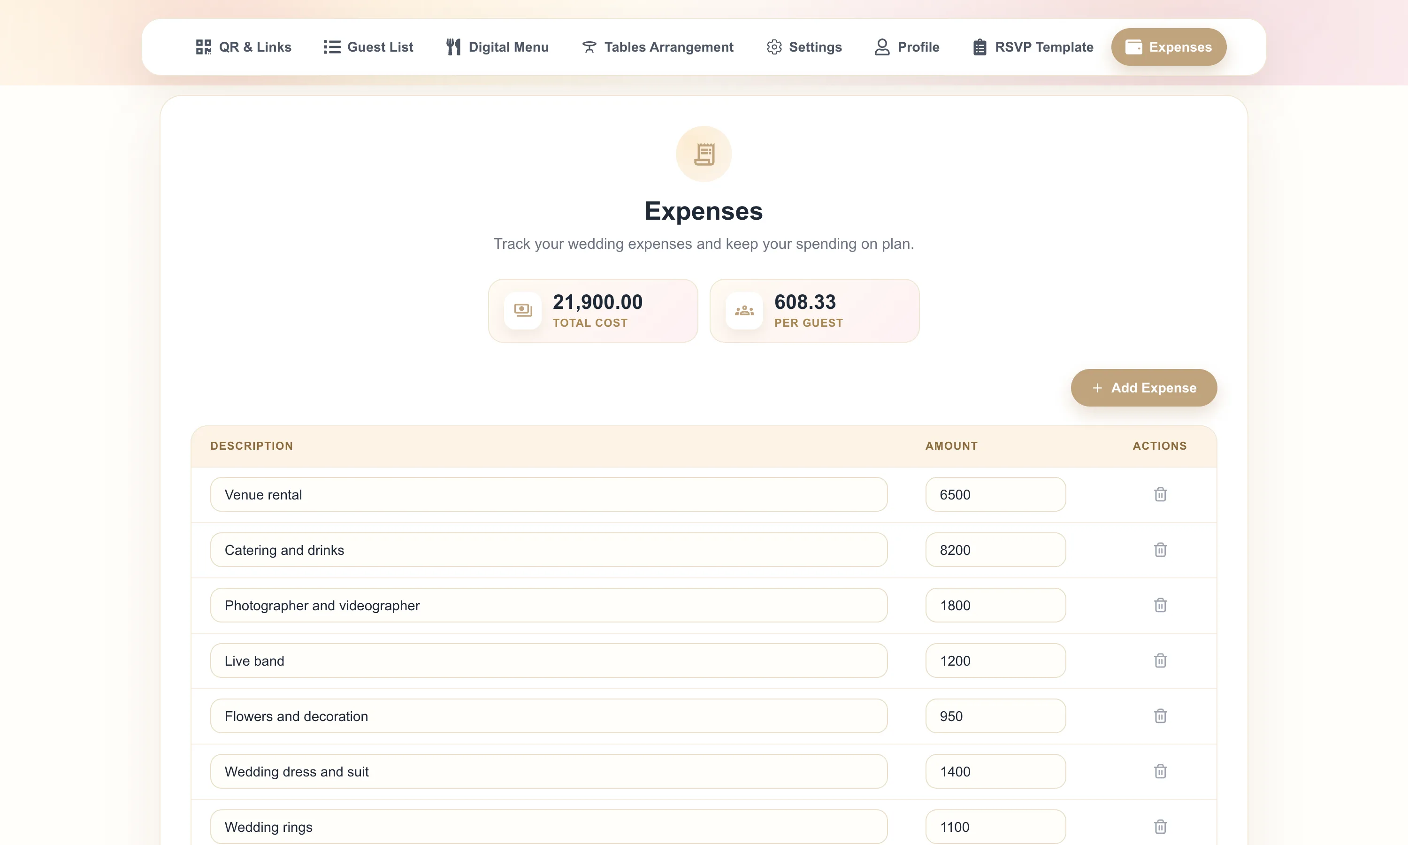Image resolution: width=1408 pixels, height=845 pixels.
Task: Open the Digital Menu tab
Action: pyautogui.click(x=497, y=46)
